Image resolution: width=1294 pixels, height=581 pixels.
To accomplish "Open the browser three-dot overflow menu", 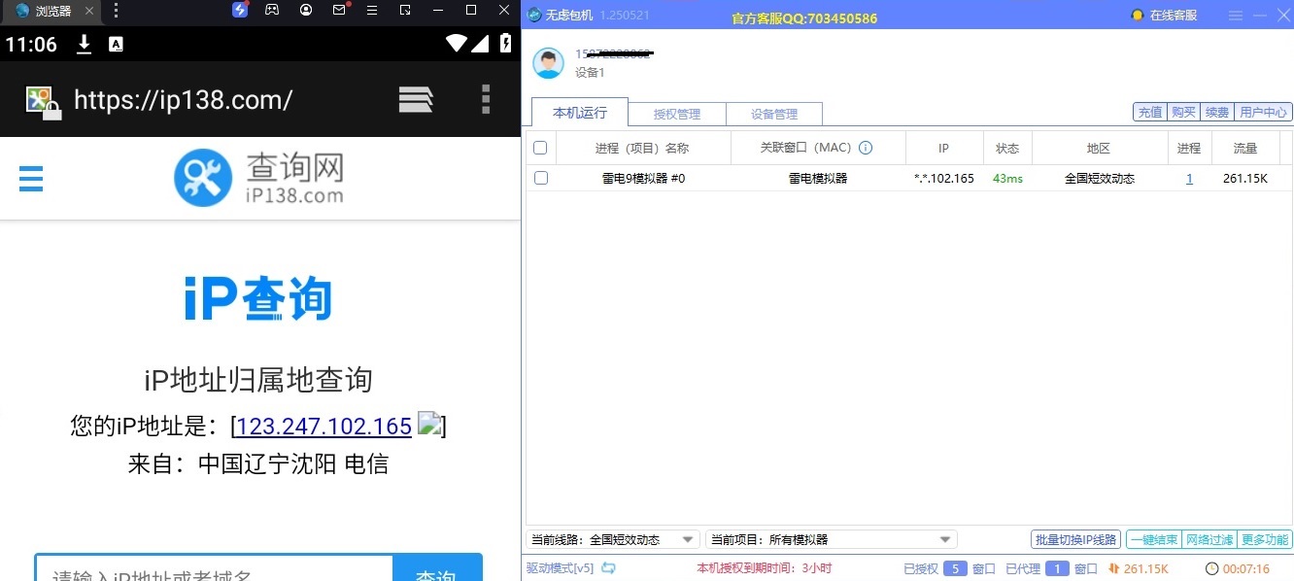I will 486,99.
